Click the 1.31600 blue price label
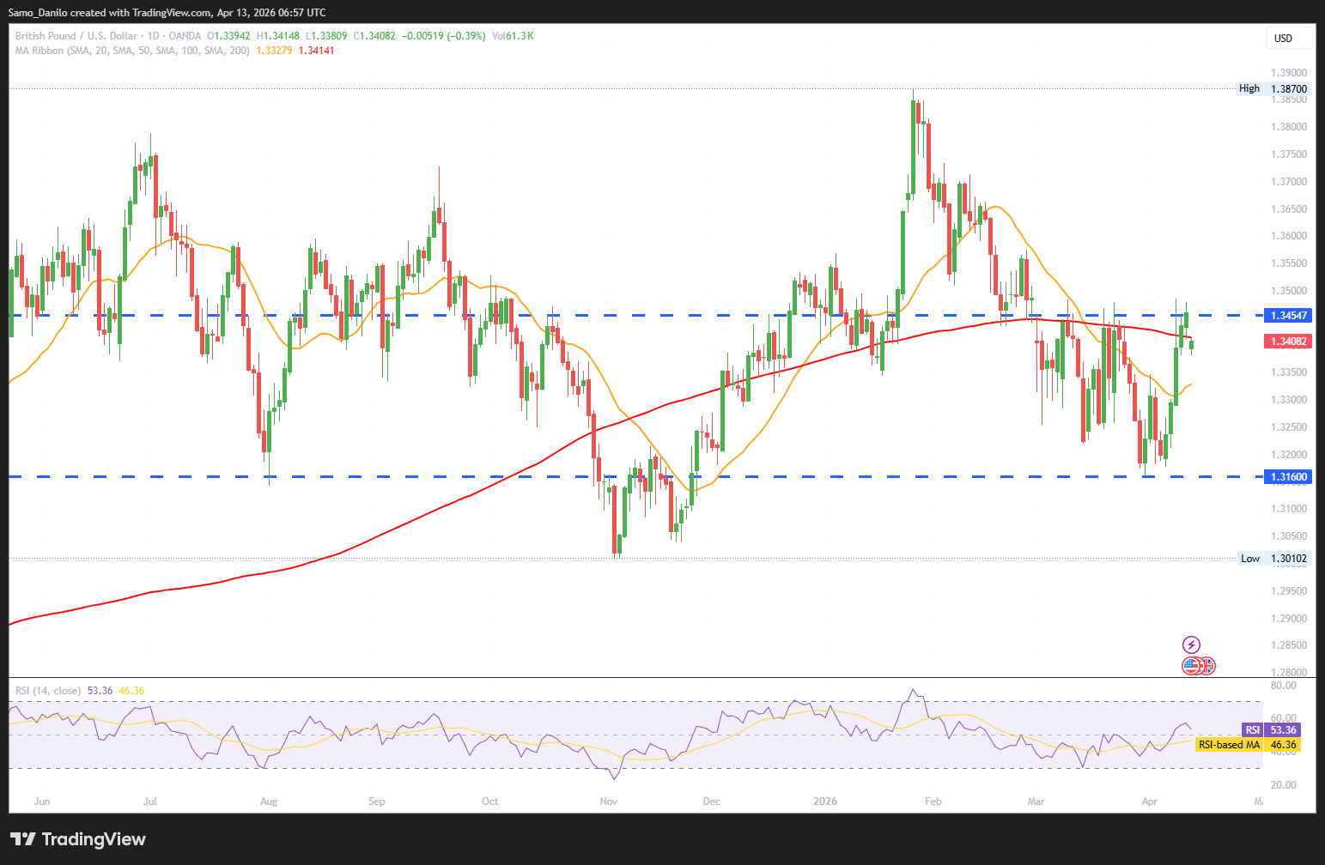Screen dimensions: 1325x865 pyautogui.click(x=1288, y=477)
